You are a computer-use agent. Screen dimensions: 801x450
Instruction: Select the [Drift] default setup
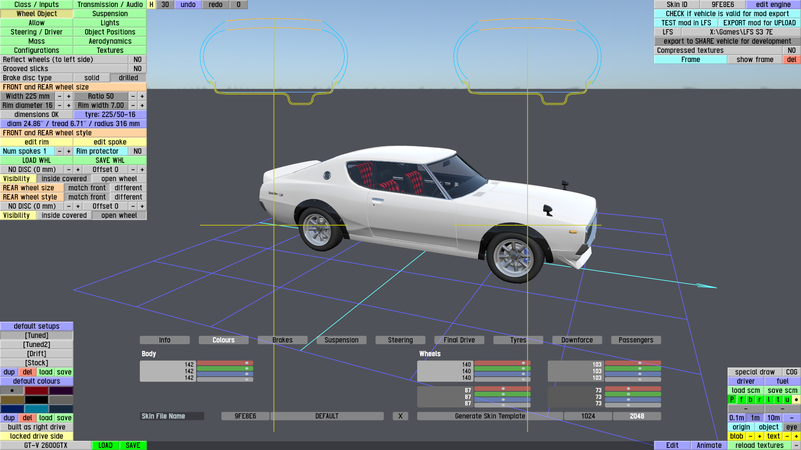37,354
